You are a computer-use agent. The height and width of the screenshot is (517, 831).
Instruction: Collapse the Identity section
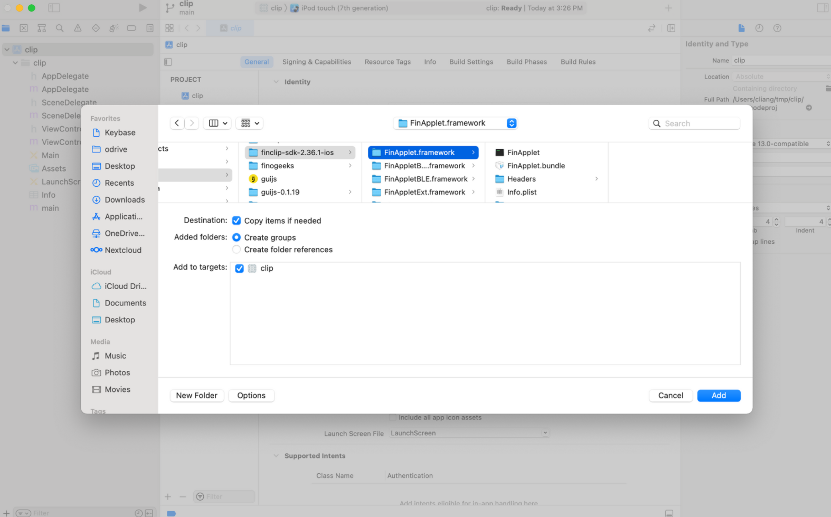click(x=276, y=82)
